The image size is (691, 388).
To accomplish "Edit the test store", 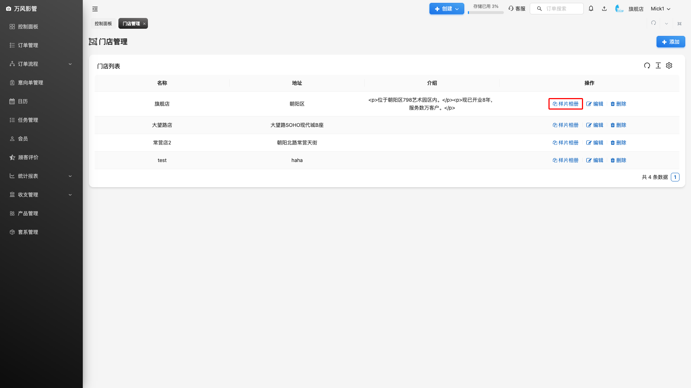I will click(595, 160).
